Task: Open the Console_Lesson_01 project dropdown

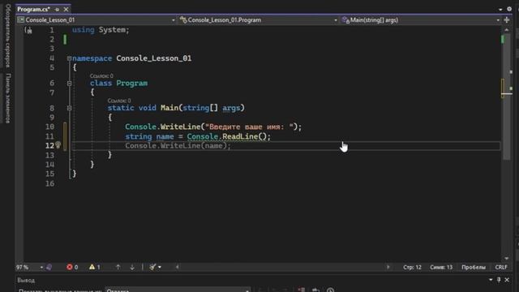Action: tap(96, 19)
